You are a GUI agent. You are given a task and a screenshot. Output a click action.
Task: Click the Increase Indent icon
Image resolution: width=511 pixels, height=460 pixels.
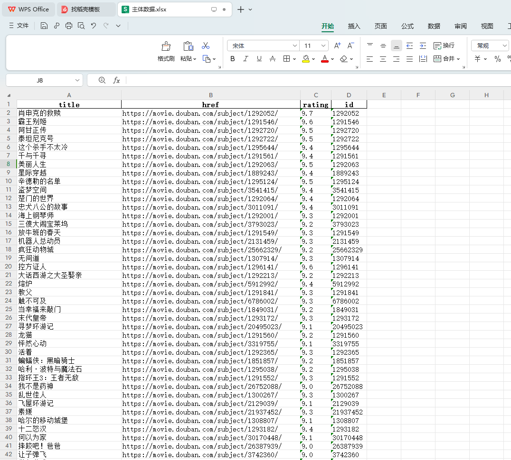(x=423, y=46)
